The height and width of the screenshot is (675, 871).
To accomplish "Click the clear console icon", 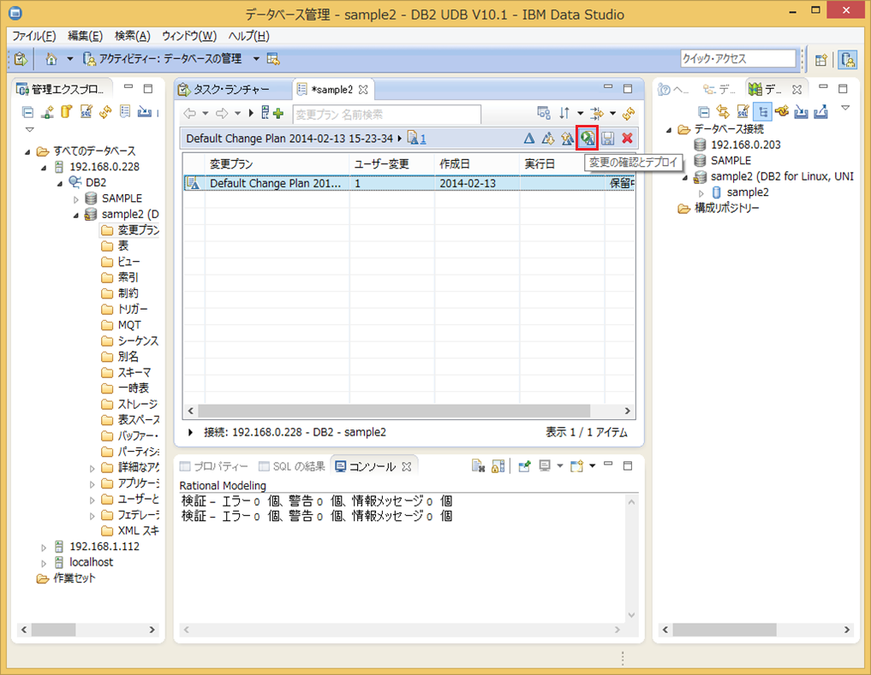I will click(478, 466).
